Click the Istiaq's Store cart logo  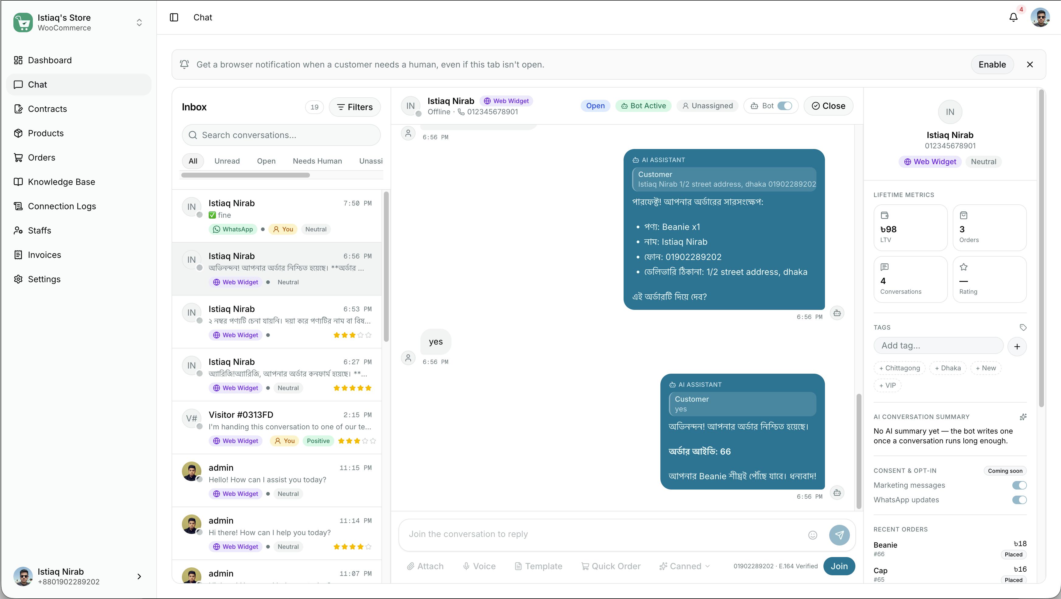(x=23, y=22)
